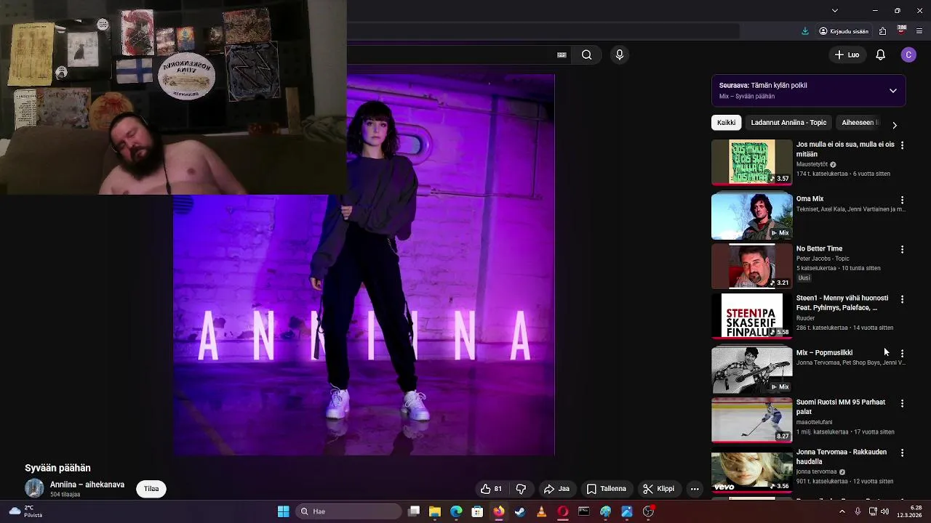
Task: Open Oma Mix video title
Action: coord(810,198)
